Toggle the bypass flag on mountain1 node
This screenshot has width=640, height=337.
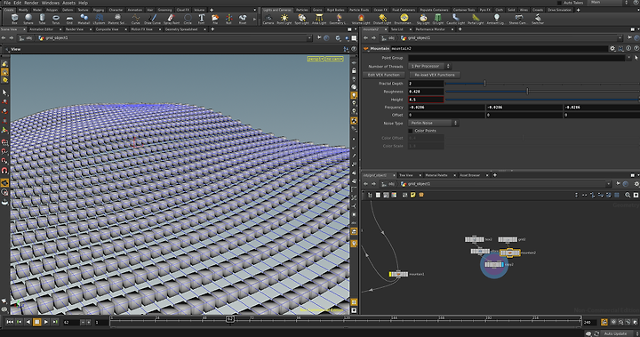click(390, 274)
